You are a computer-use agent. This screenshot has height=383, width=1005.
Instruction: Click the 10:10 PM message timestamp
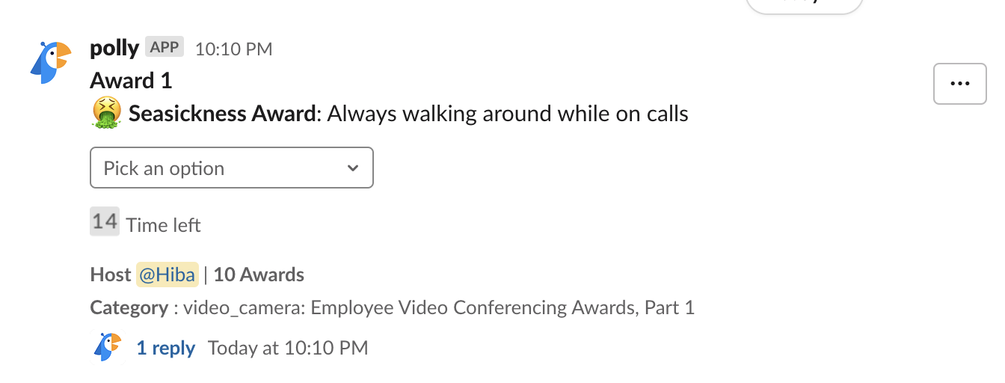click(233, 49)
